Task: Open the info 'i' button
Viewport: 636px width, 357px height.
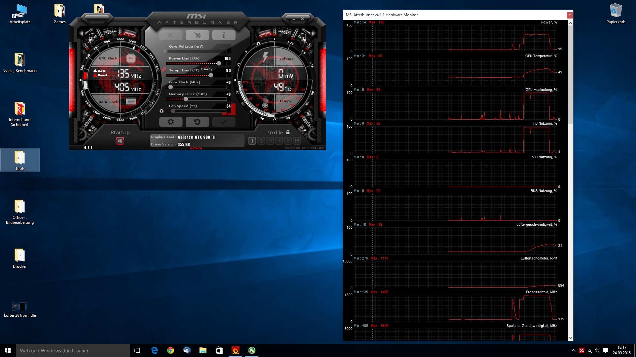Action: [224, 35]
